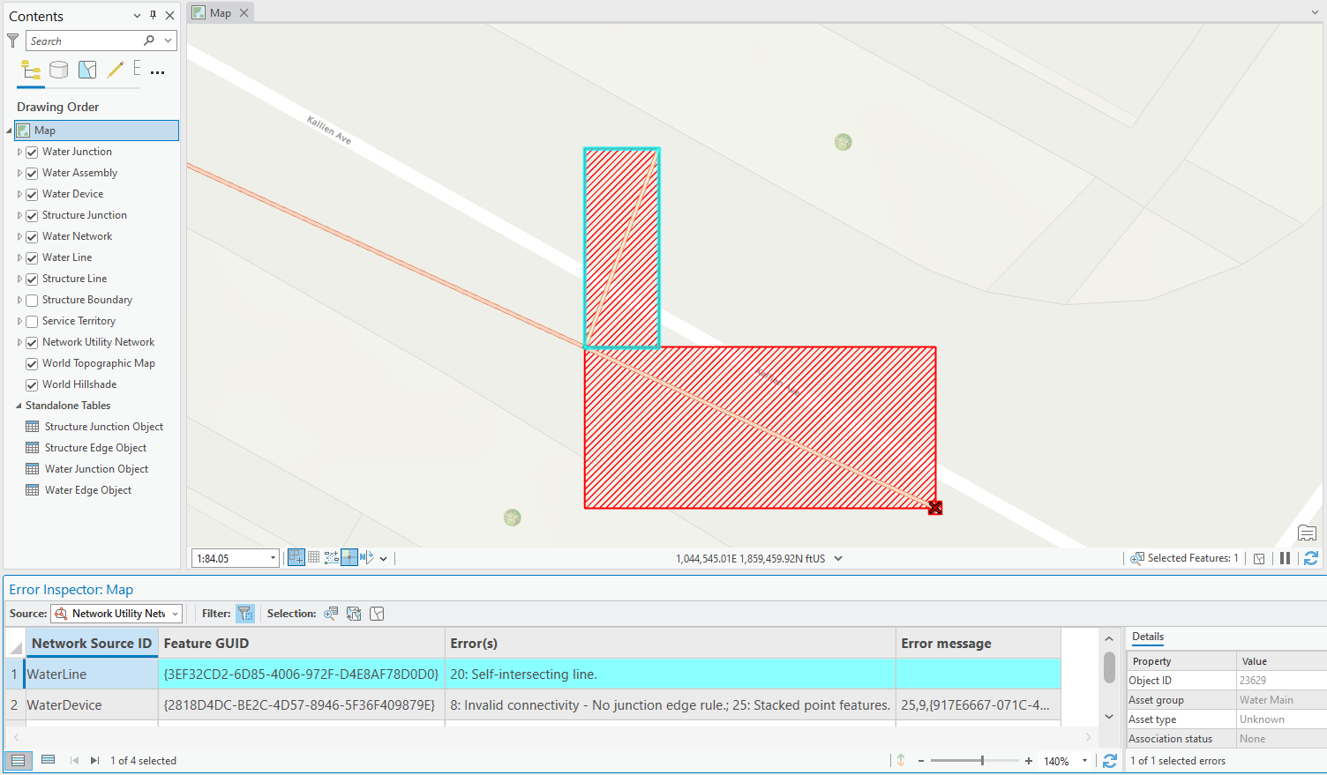
Task: Sort by Network Source ID column header
Action: coord(91,644)
